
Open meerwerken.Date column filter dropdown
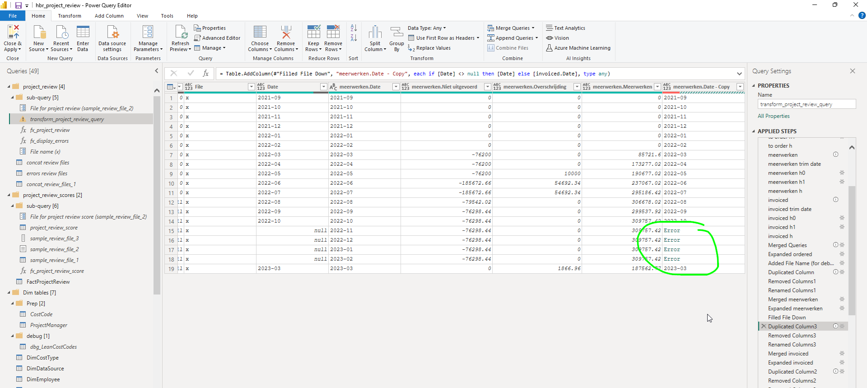pos(396,87)
